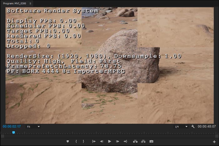Click the 'Quality: High, Field: First' overlay line
The image size is (219, 146).
pyautogui.click(x=64, y=61)
